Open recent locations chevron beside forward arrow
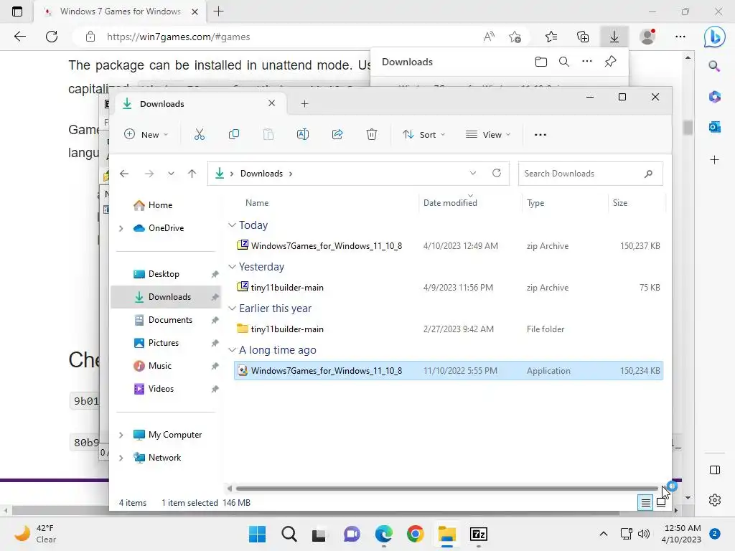Screen dimensions: 735x551 [x=171, y=174]
